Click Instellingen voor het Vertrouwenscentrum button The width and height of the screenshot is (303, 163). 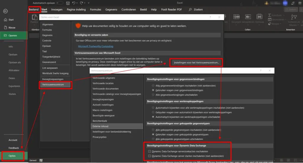[x=196, y=63]
